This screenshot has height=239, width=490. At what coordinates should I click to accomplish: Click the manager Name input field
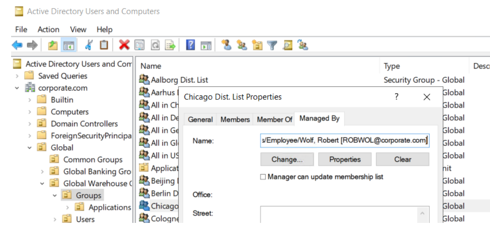coord(345,140)
